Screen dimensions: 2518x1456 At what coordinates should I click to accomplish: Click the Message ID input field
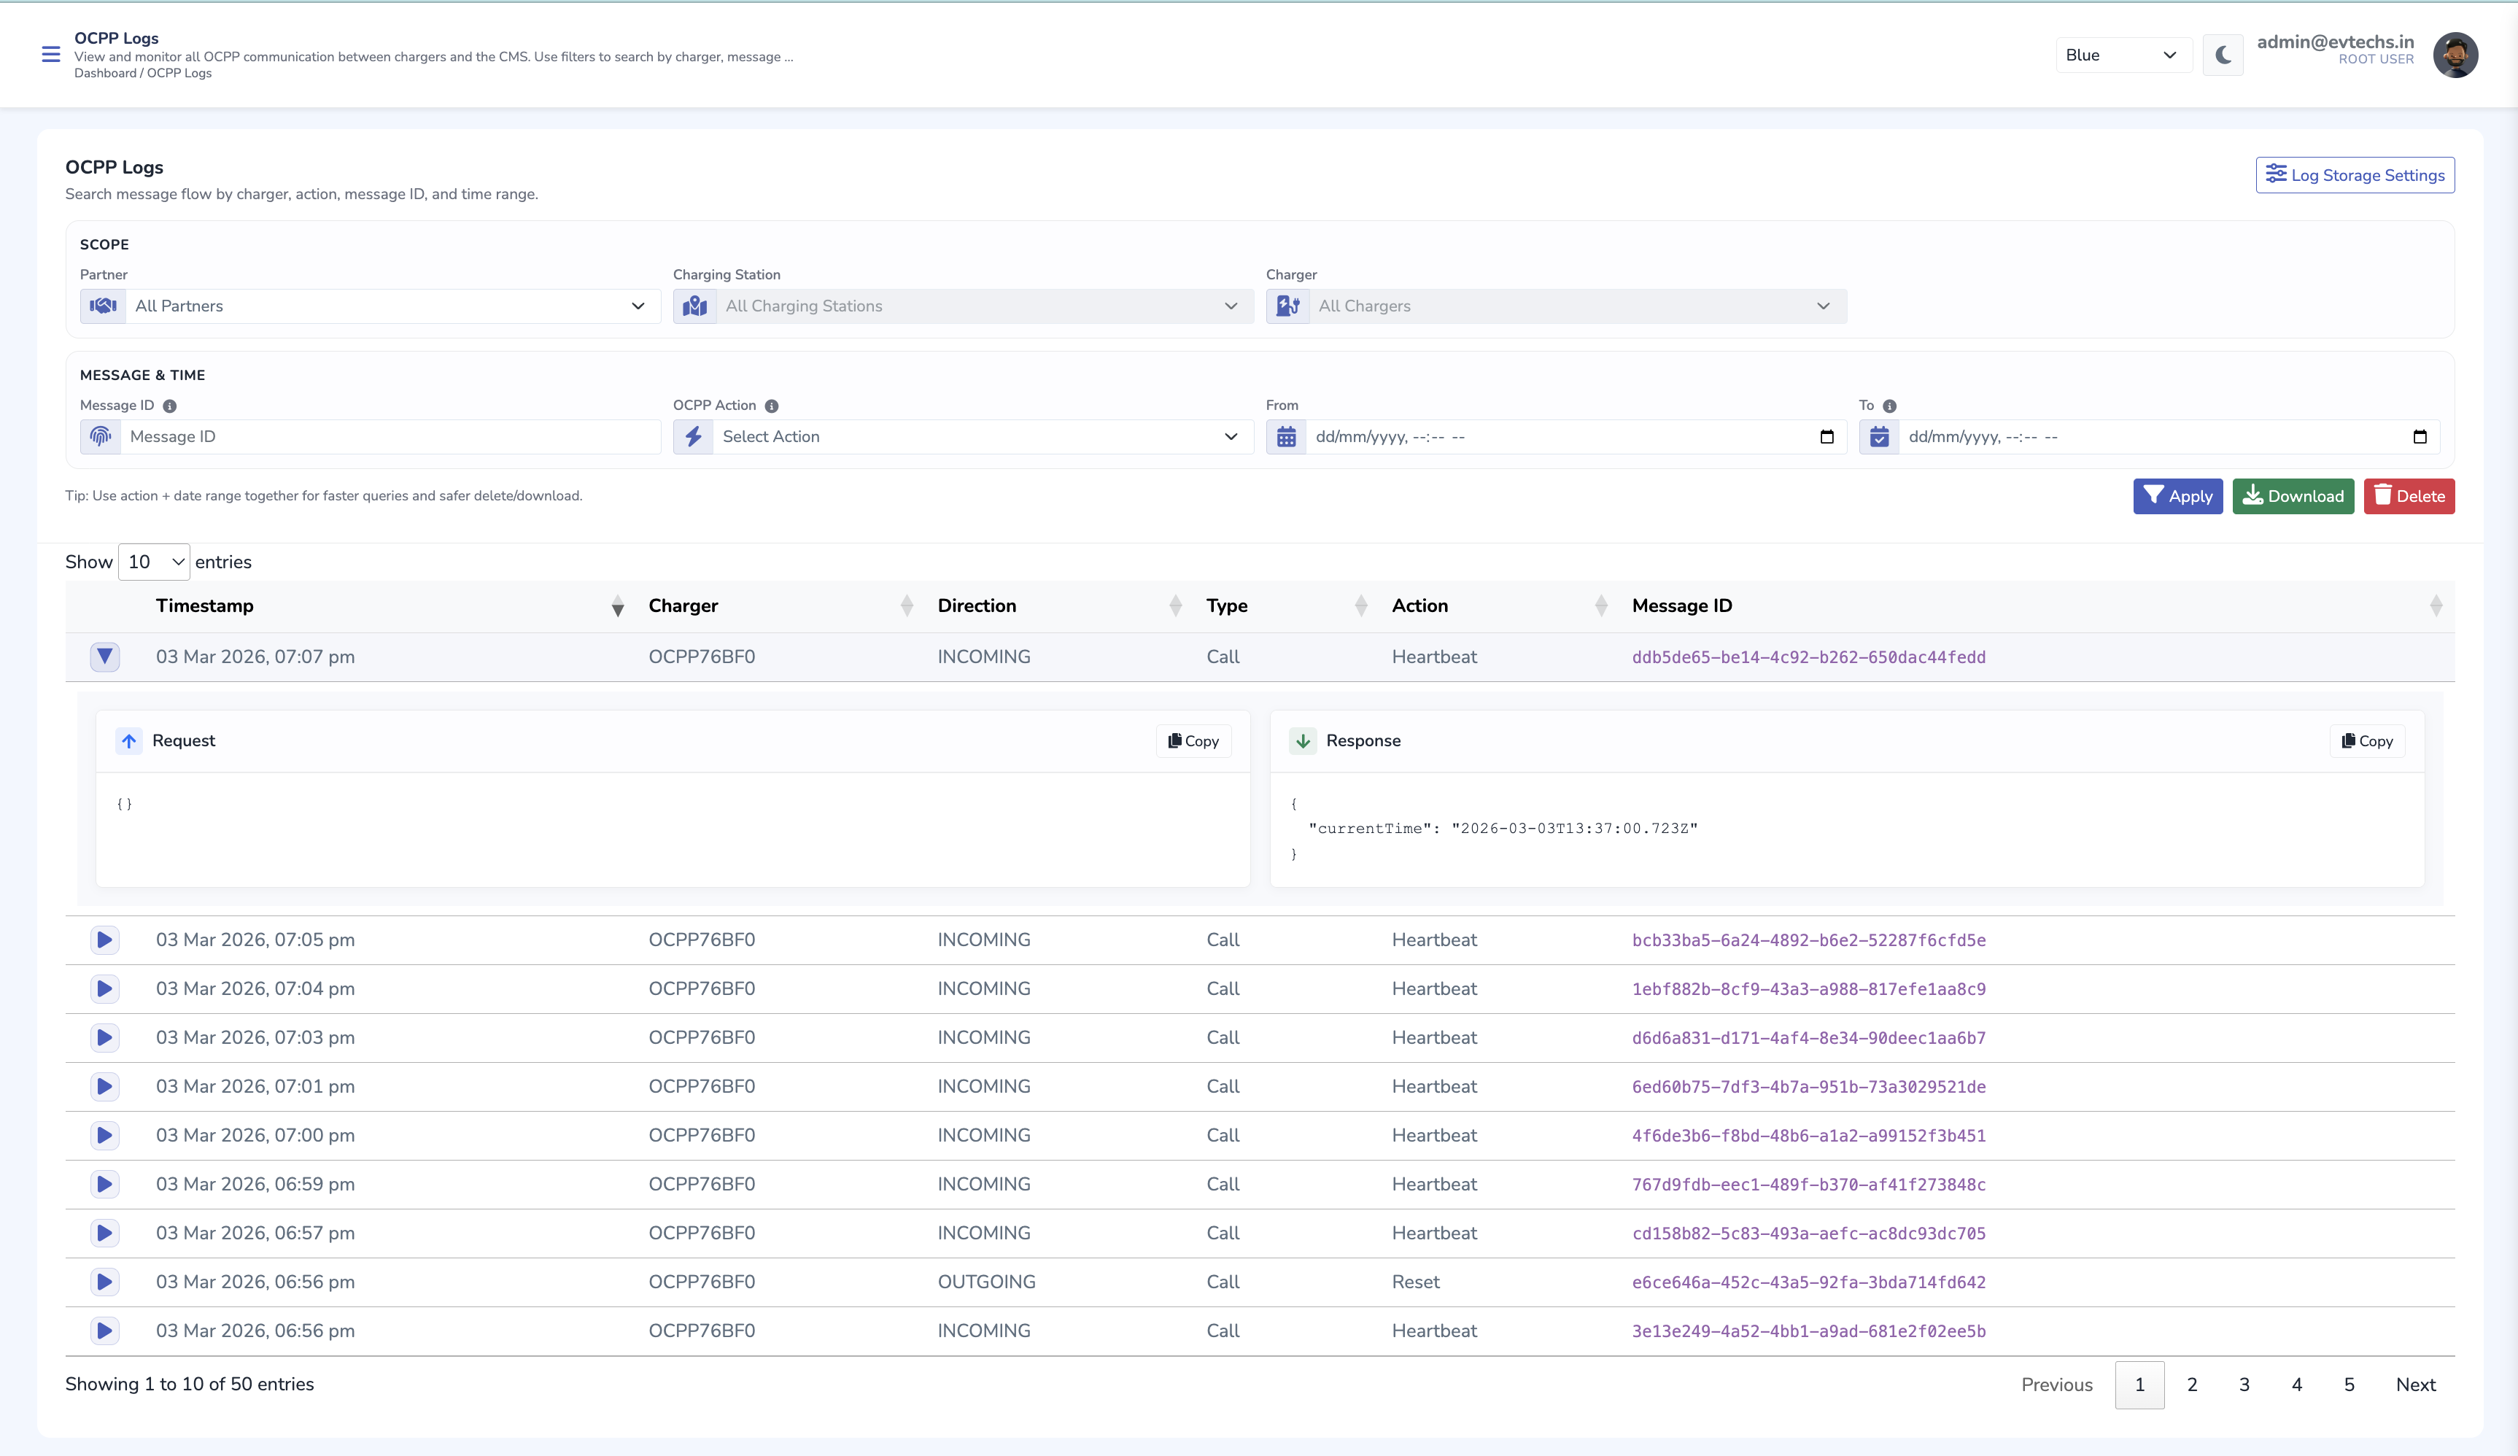coord(390,437)
